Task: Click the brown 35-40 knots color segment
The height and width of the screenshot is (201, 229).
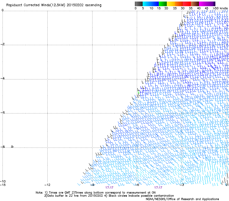Action: coord(195,4)
